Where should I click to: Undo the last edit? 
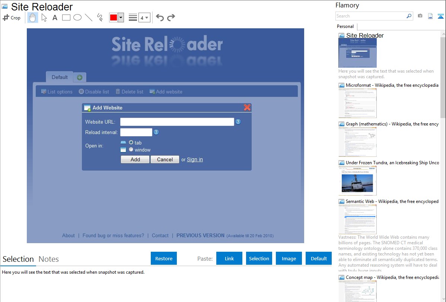click(160, 18)
